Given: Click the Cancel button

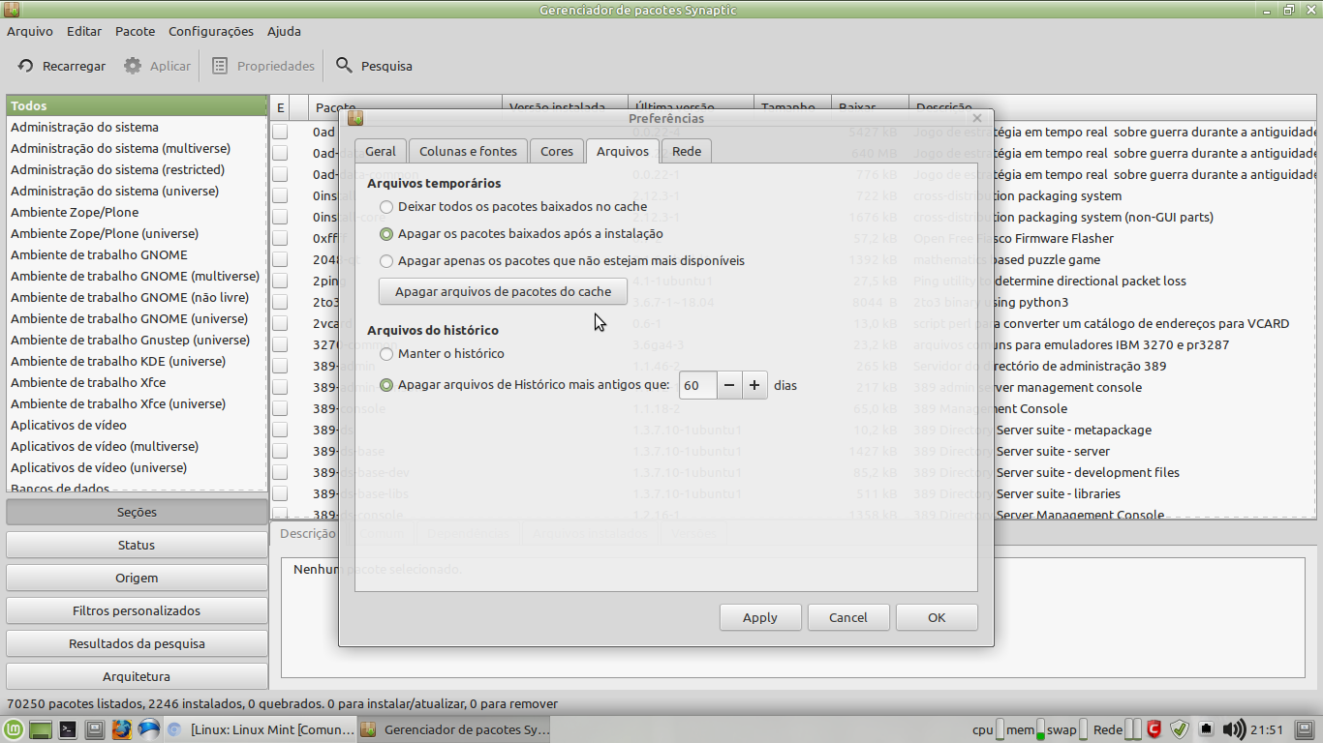Looking at the screenshot, I should [848, 617].
